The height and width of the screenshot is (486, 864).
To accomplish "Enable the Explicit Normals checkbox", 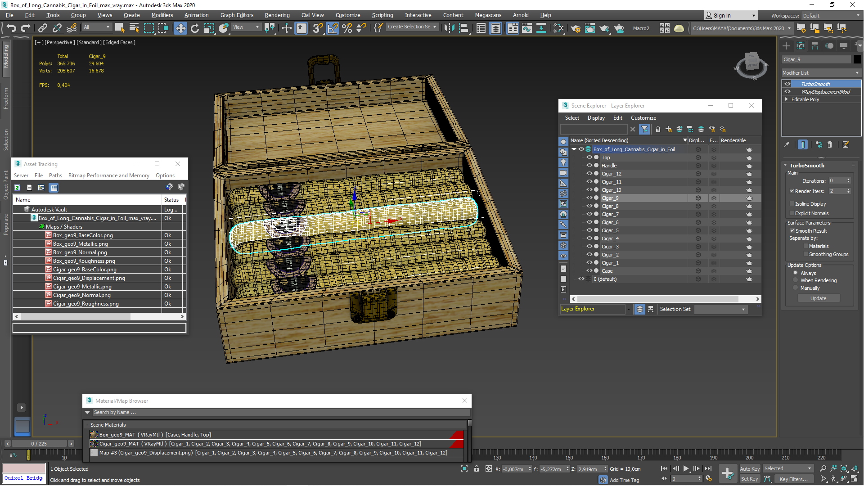I will click(x=792, y=213).
